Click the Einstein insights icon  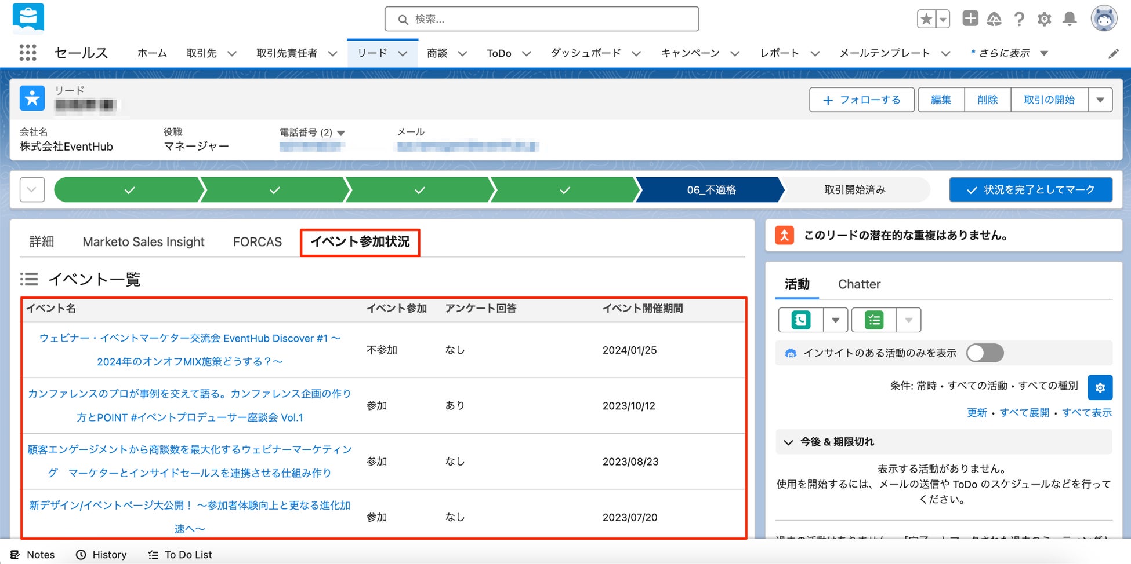click(790, 353)
